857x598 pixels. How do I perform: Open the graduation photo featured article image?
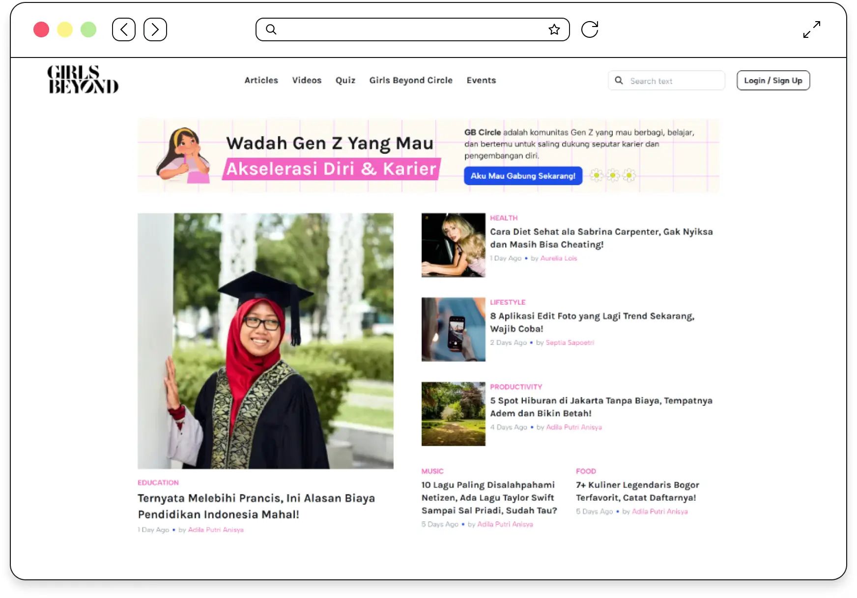click(265, 341)
